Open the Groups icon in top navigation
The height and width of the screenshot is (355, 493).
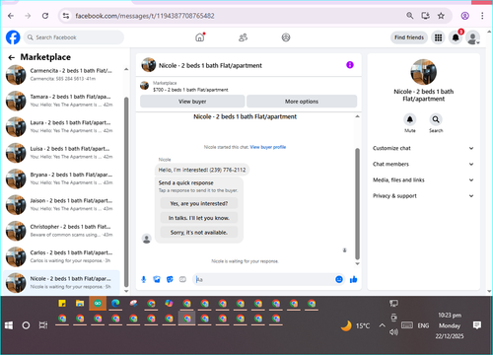tap(286, 37)
